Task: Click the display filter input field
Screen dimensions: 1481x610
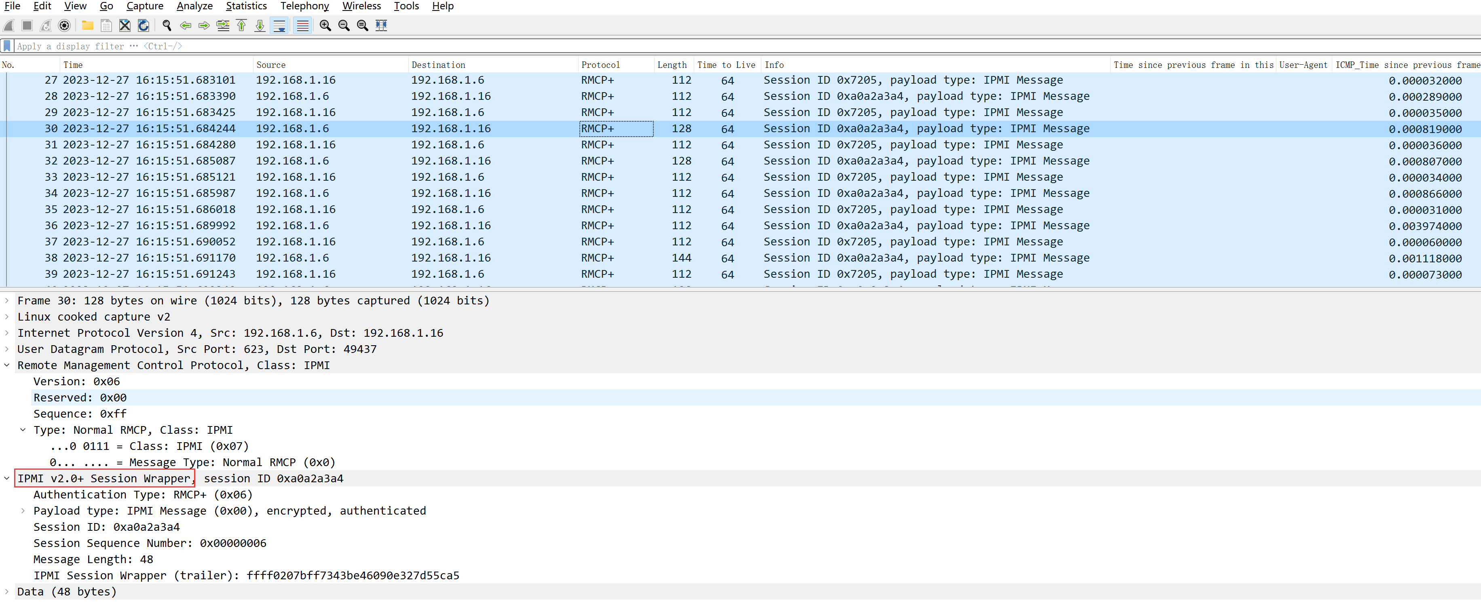Action: point(690,46)
